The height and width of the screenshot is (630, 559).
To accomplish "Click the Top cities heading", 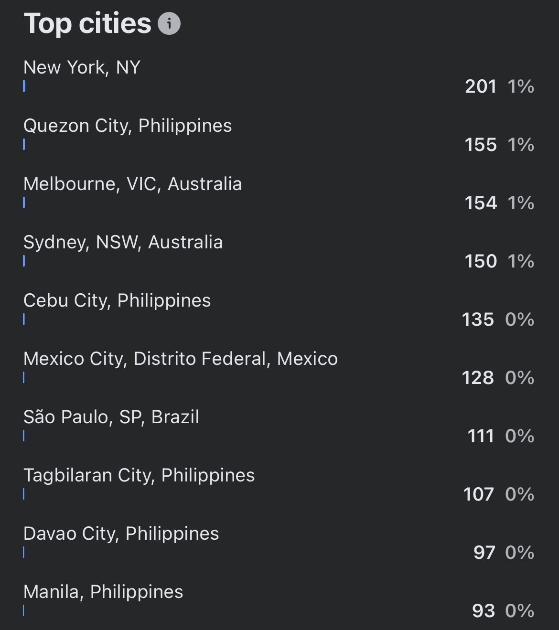I will pyautogui.click(x=87, y=23).
